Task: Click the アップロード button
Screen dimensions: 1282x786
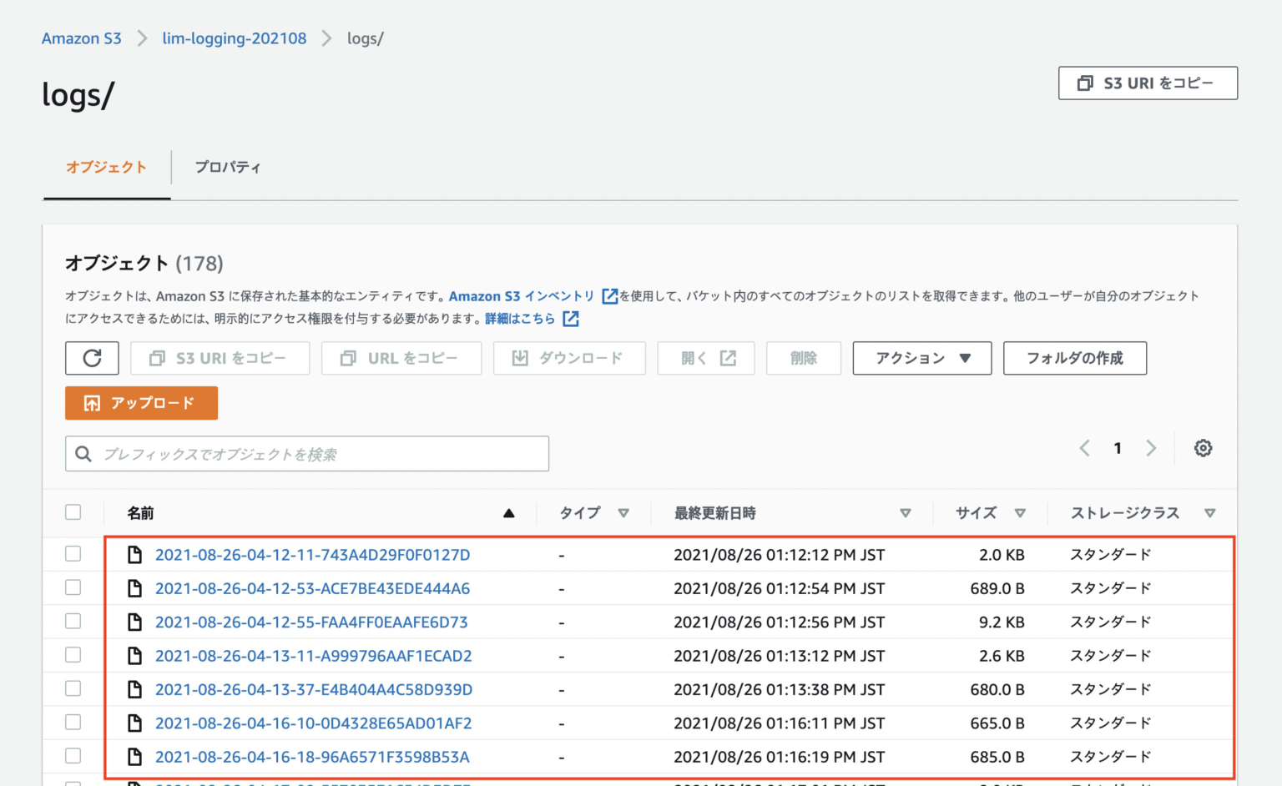Action: [x=141, y=403]
